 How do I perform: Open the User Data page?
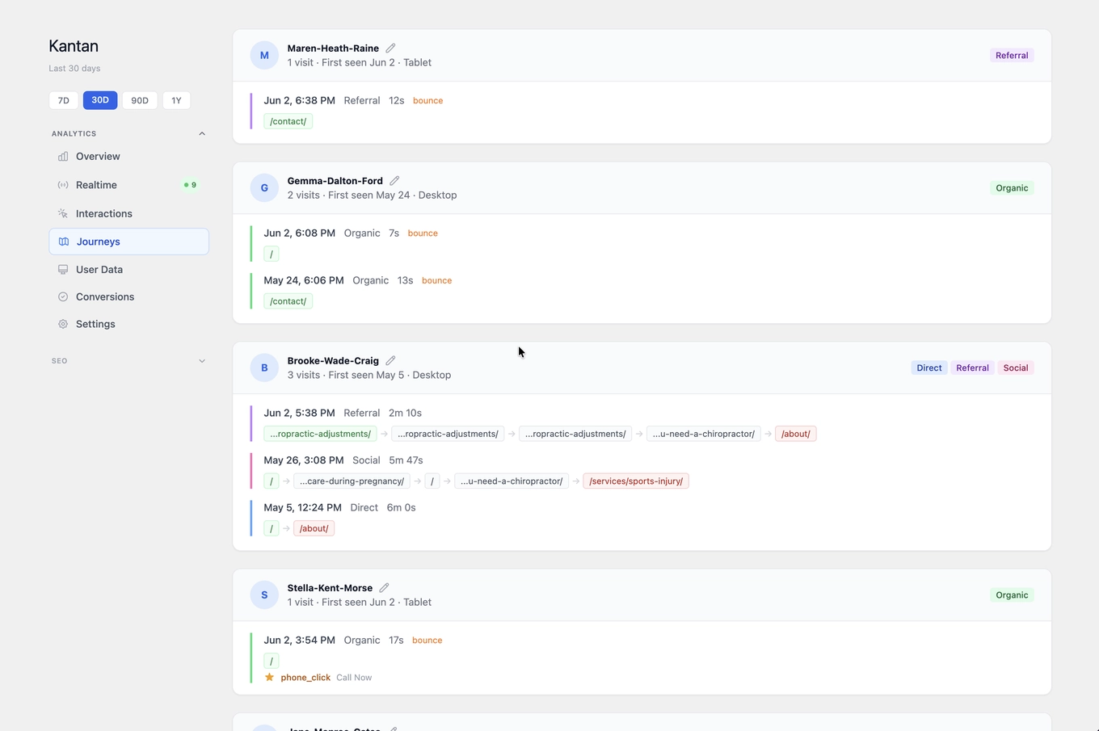coord(129,270)
